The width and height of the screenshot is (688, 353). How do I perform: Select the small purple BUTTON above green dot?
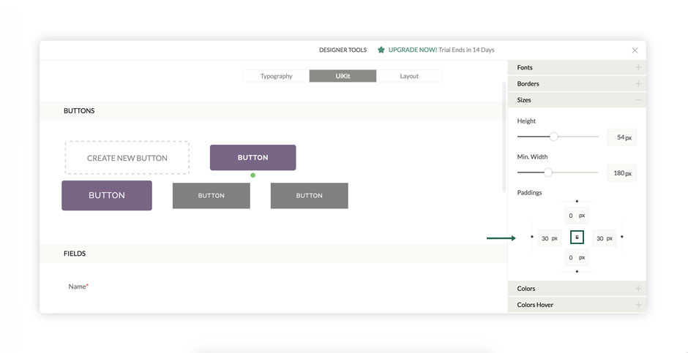click(253, 158)
